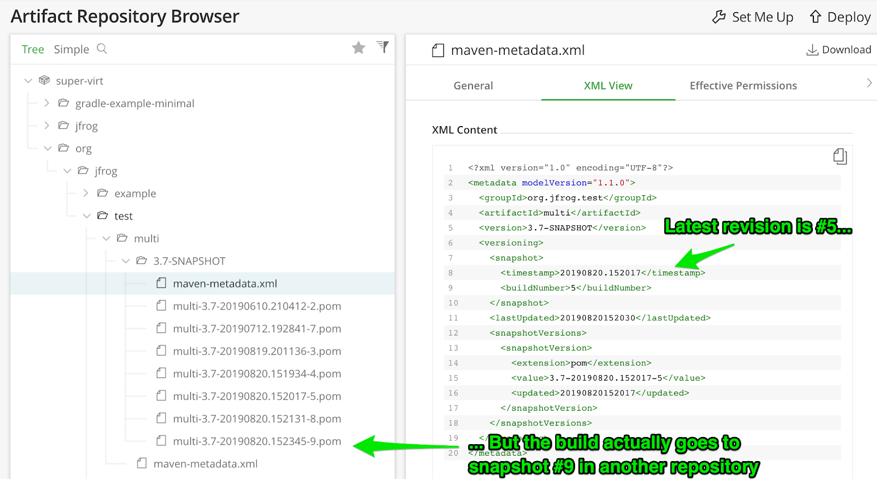Click the favorites star icon
Viewport: 877px width, 482px height.
[358, 48]
